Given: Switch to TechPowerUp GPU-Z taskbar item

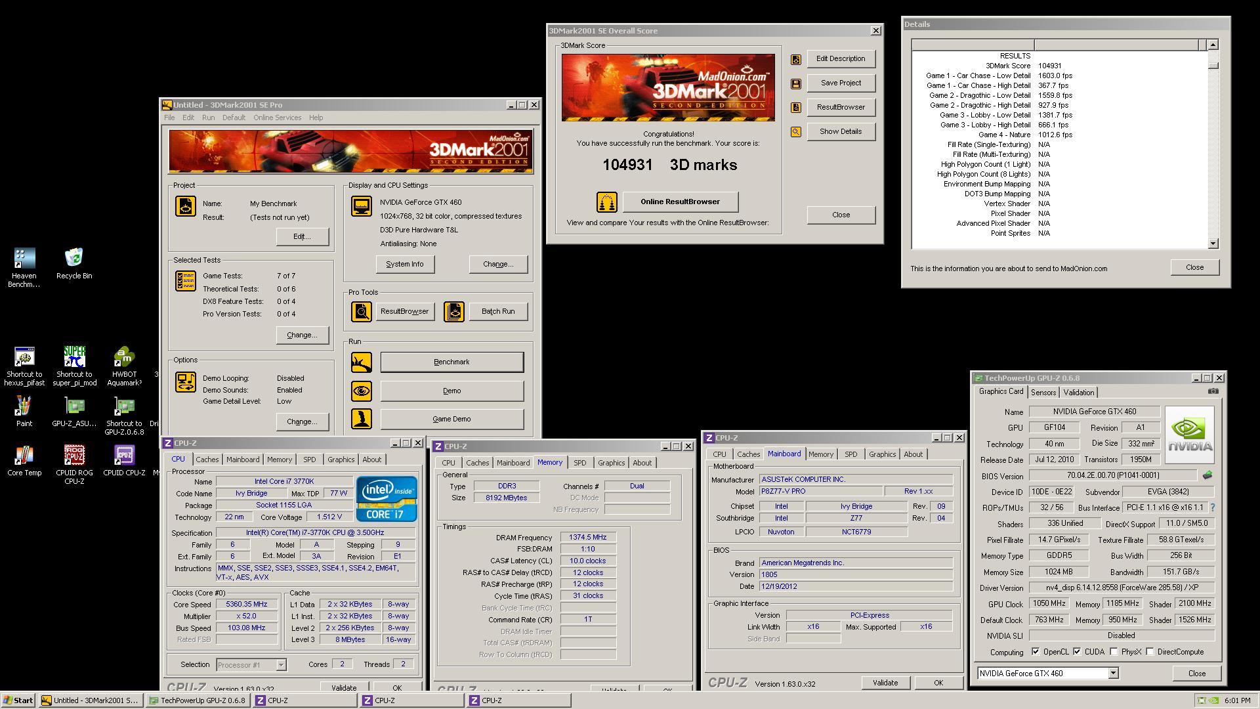Looking at the screenshot, I should [198, 700].
